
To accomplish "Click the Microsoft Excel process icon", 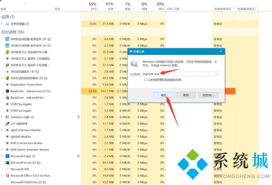I will [7, 163].
